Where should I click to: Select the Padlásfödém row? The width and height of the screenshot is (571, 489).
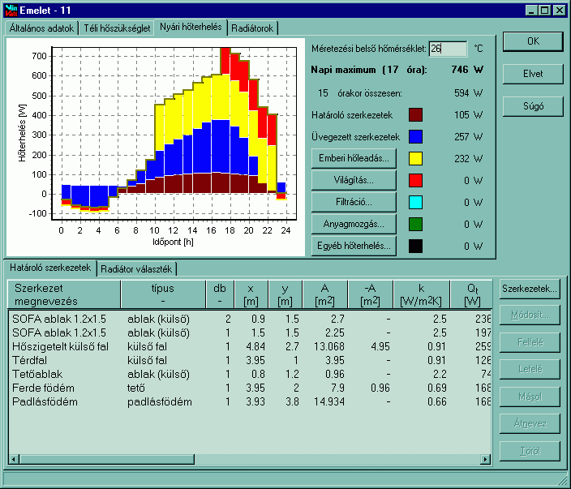coord(250,402)
